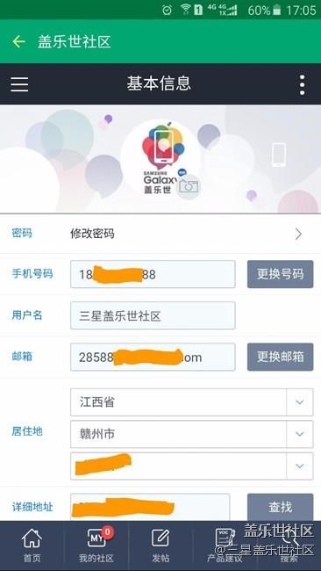Image resolution: width=321 pixels, height=571 pixels.
Task: Open 产品建议 VOC feedback icon
Action: pyautogui.click(x=225, y=546)
